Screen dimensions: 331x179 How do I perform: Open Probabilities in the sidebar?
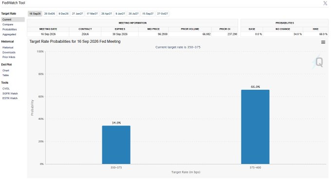coord(10,30)
